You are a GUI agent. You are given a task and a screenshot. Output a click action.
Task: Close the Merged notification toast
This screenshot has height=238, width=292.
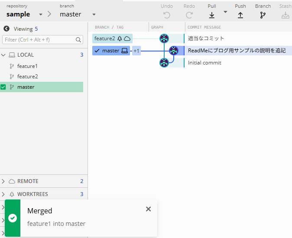148,209
